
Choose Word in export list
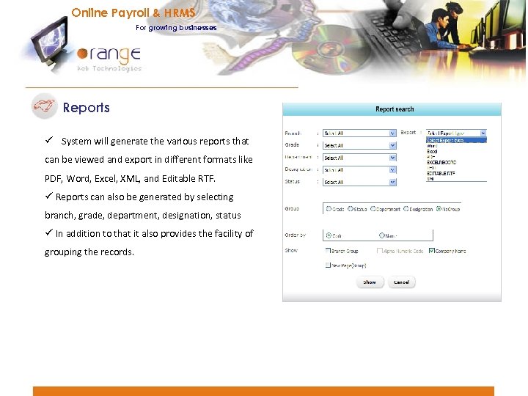(x=432, y=146)
